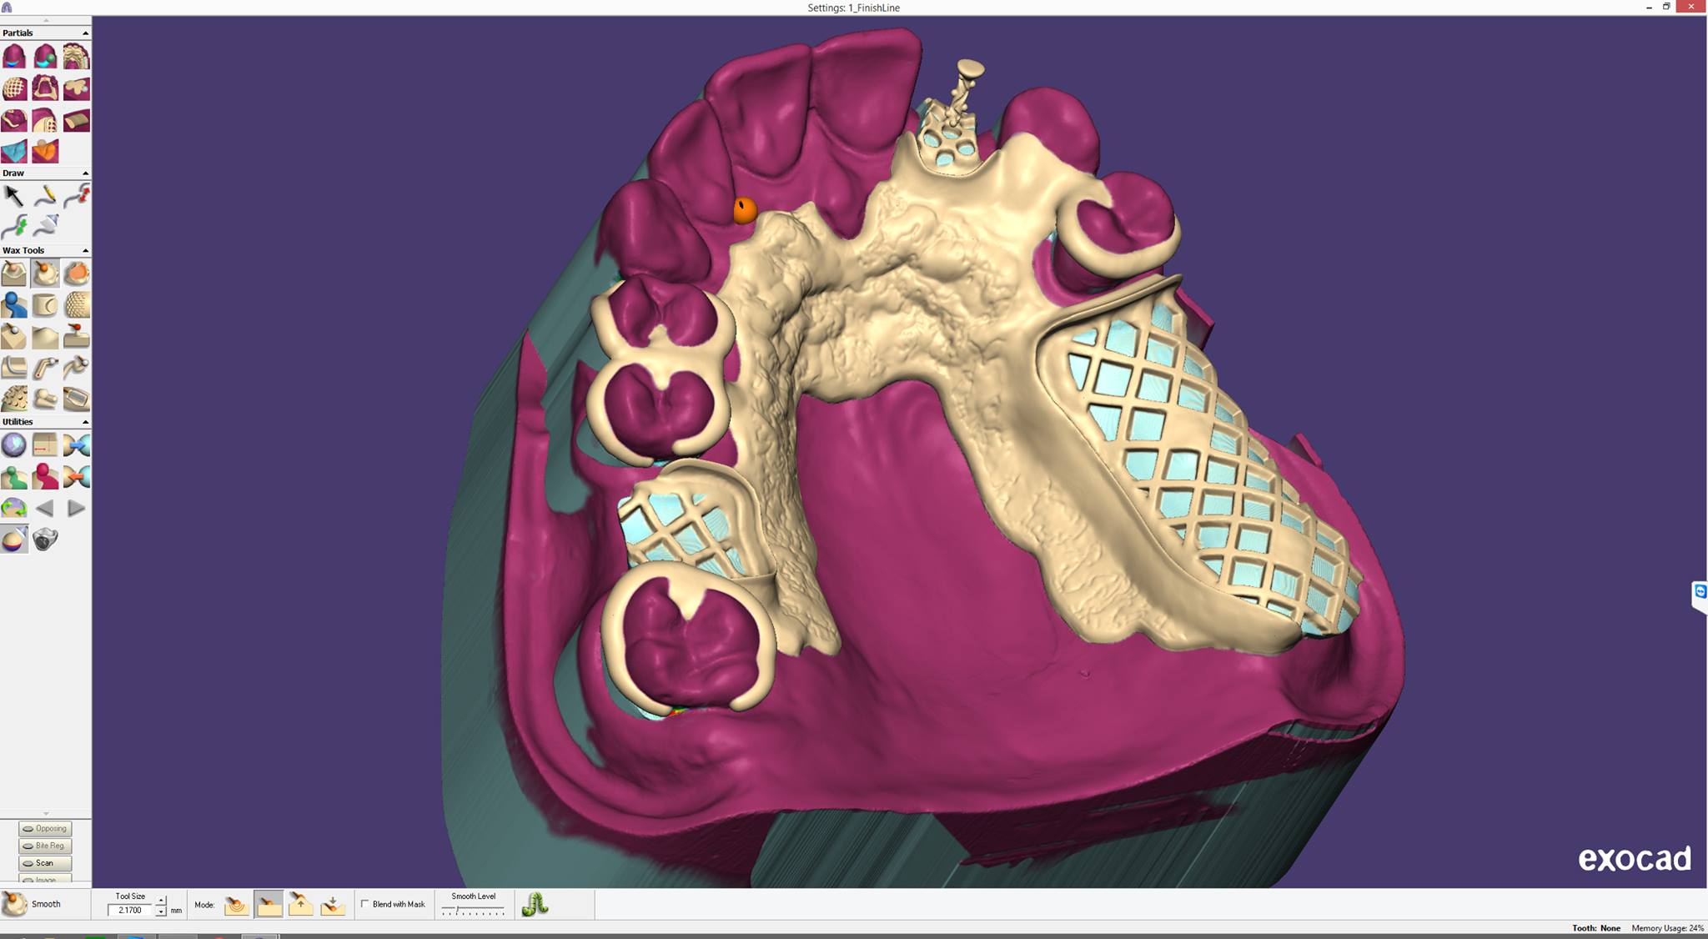Increase Tool Size with up stepper
Screen dimensions: 1708x939
[161, 901]
